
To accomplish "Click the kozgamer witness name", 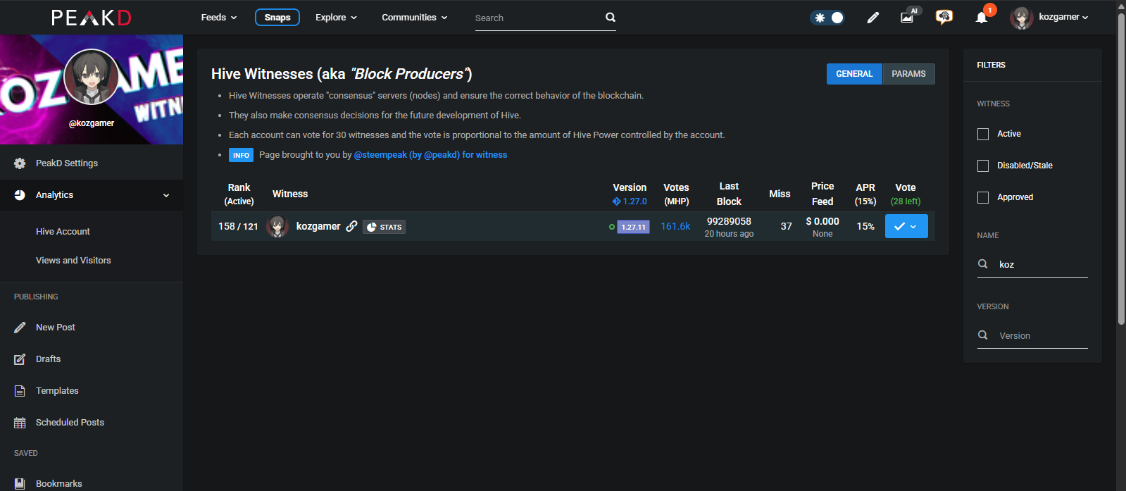I will coord(318,226).
